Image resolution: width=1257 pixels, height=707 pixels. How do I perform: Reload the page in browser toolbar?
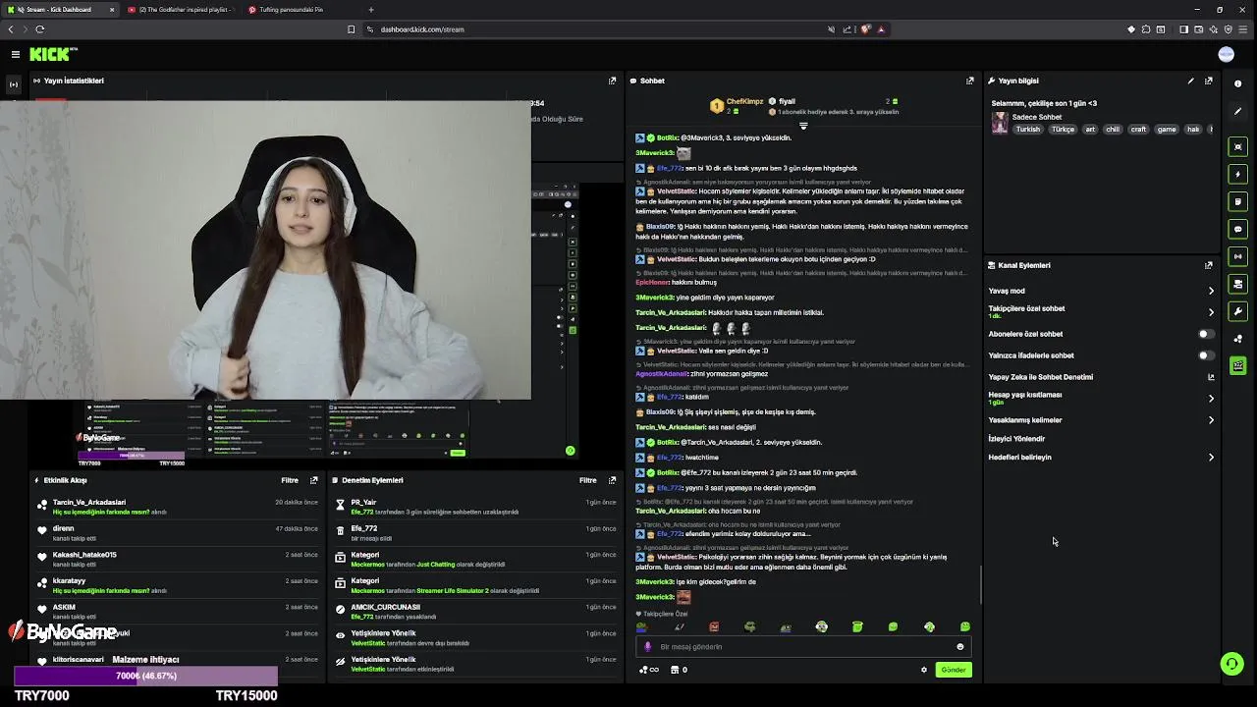tap(40, 29)
